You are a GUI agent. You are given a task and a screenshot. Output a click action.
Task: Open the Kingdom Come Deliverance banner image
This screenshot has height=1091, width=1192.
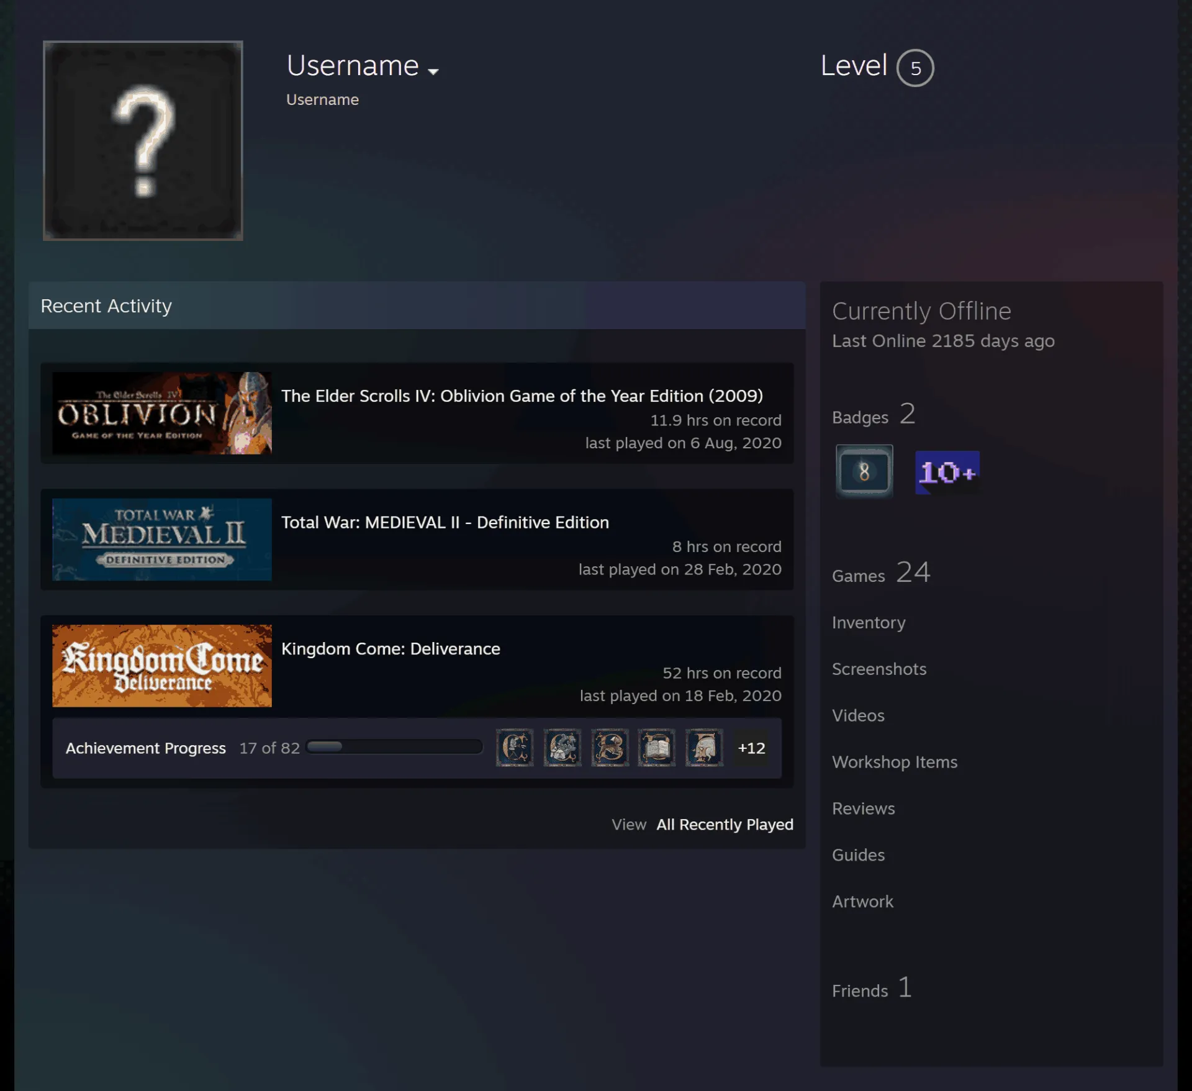coord(162,666)
